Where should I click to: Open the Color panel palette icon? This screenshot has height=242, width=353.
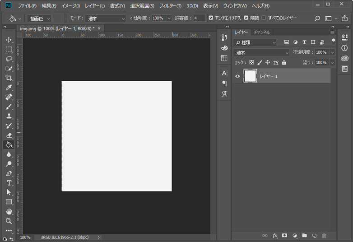[224, 48]
